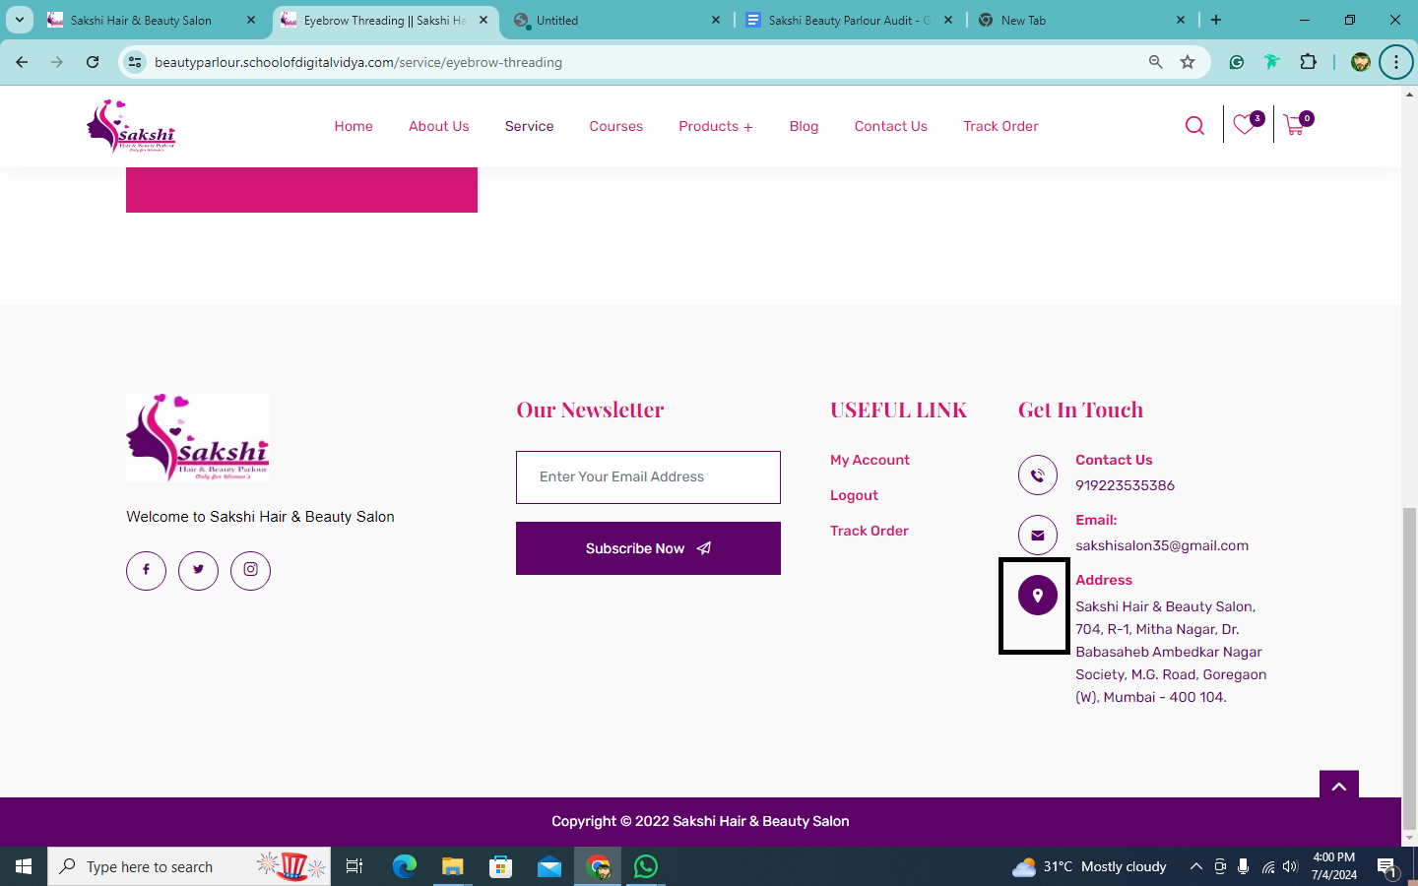
Task: Click the search magnifier icon in site header
Action: tap(1194, 126)
